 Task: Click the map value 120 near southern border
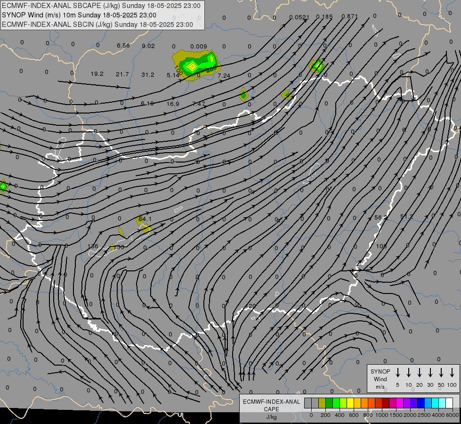pyautogui.click(x=250, y=306)
